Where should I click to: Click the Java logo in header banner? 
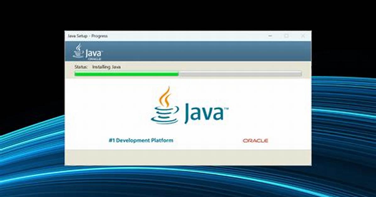tap(88, 52)
